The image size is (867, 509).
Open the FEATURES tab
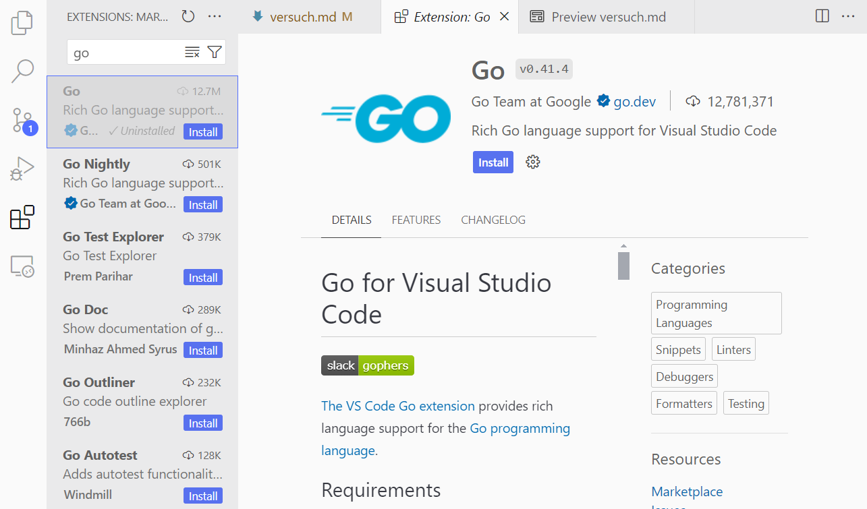pos(416,220)
